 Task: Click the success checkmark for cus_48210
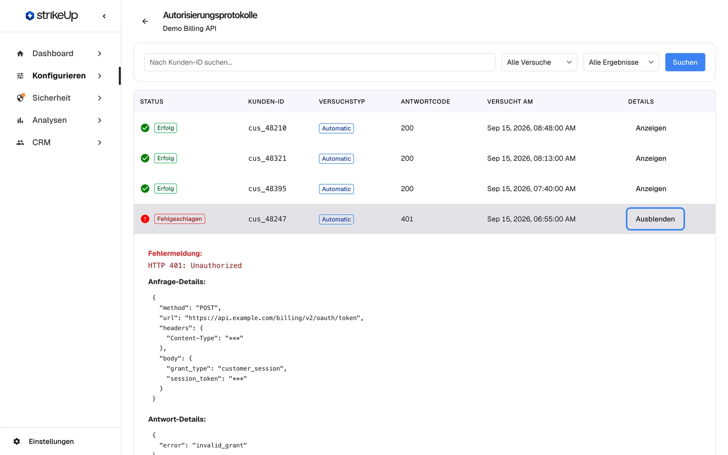tap(145, 128)
